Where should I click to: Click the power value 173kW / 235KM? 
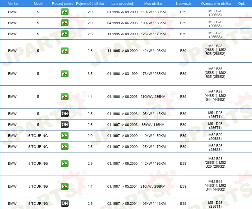pos(153,74)
